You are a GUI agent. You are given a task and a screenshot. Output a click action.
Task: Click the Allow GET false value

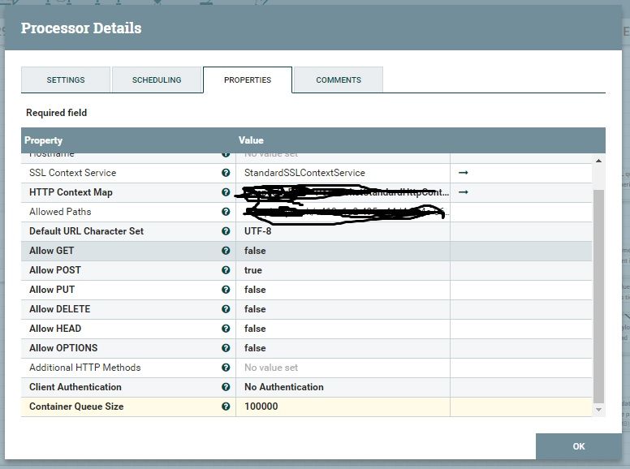[255, 251]
